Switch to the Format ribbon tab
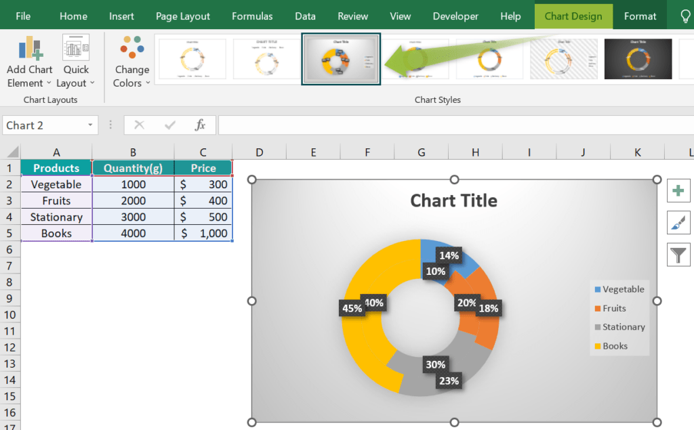The image size is (694, 430). coord(639,16)
